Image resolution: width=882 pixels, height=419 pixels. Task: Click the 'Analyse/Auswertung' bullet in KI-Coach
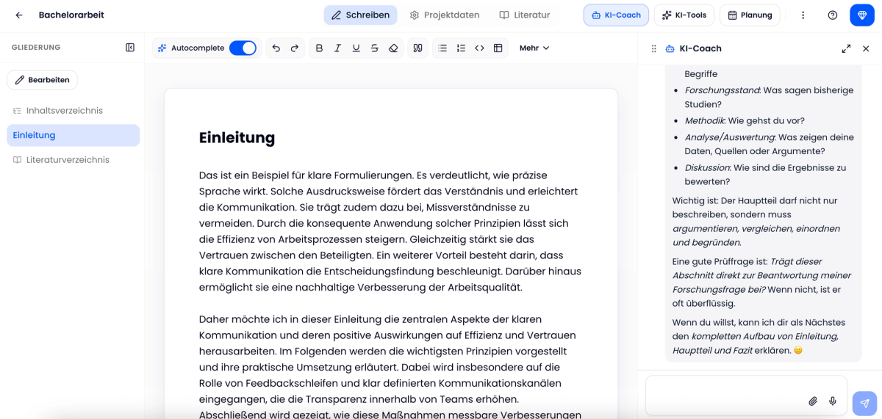(x=769, y=145)
